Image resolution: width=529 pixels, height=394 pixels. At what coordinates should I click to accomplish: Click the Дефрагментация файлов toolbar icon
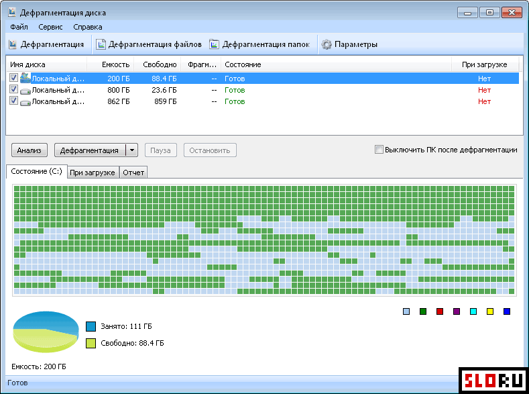[x=101, y=44]
